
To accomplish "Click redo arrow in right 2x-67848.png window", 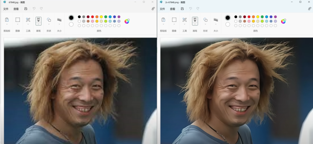I will point(198,9).
